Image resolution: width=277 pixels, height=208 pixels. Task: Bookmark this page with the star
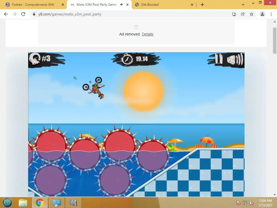pos(252,14)
